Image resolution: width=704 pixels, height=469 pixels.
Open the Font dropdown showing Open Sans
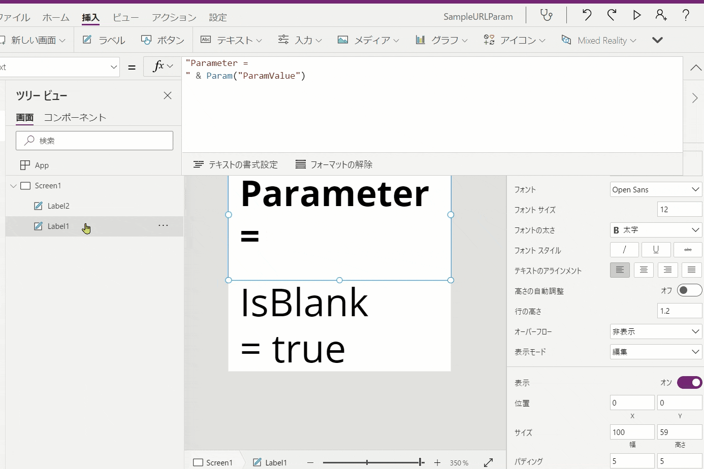(x=656, y=189)
